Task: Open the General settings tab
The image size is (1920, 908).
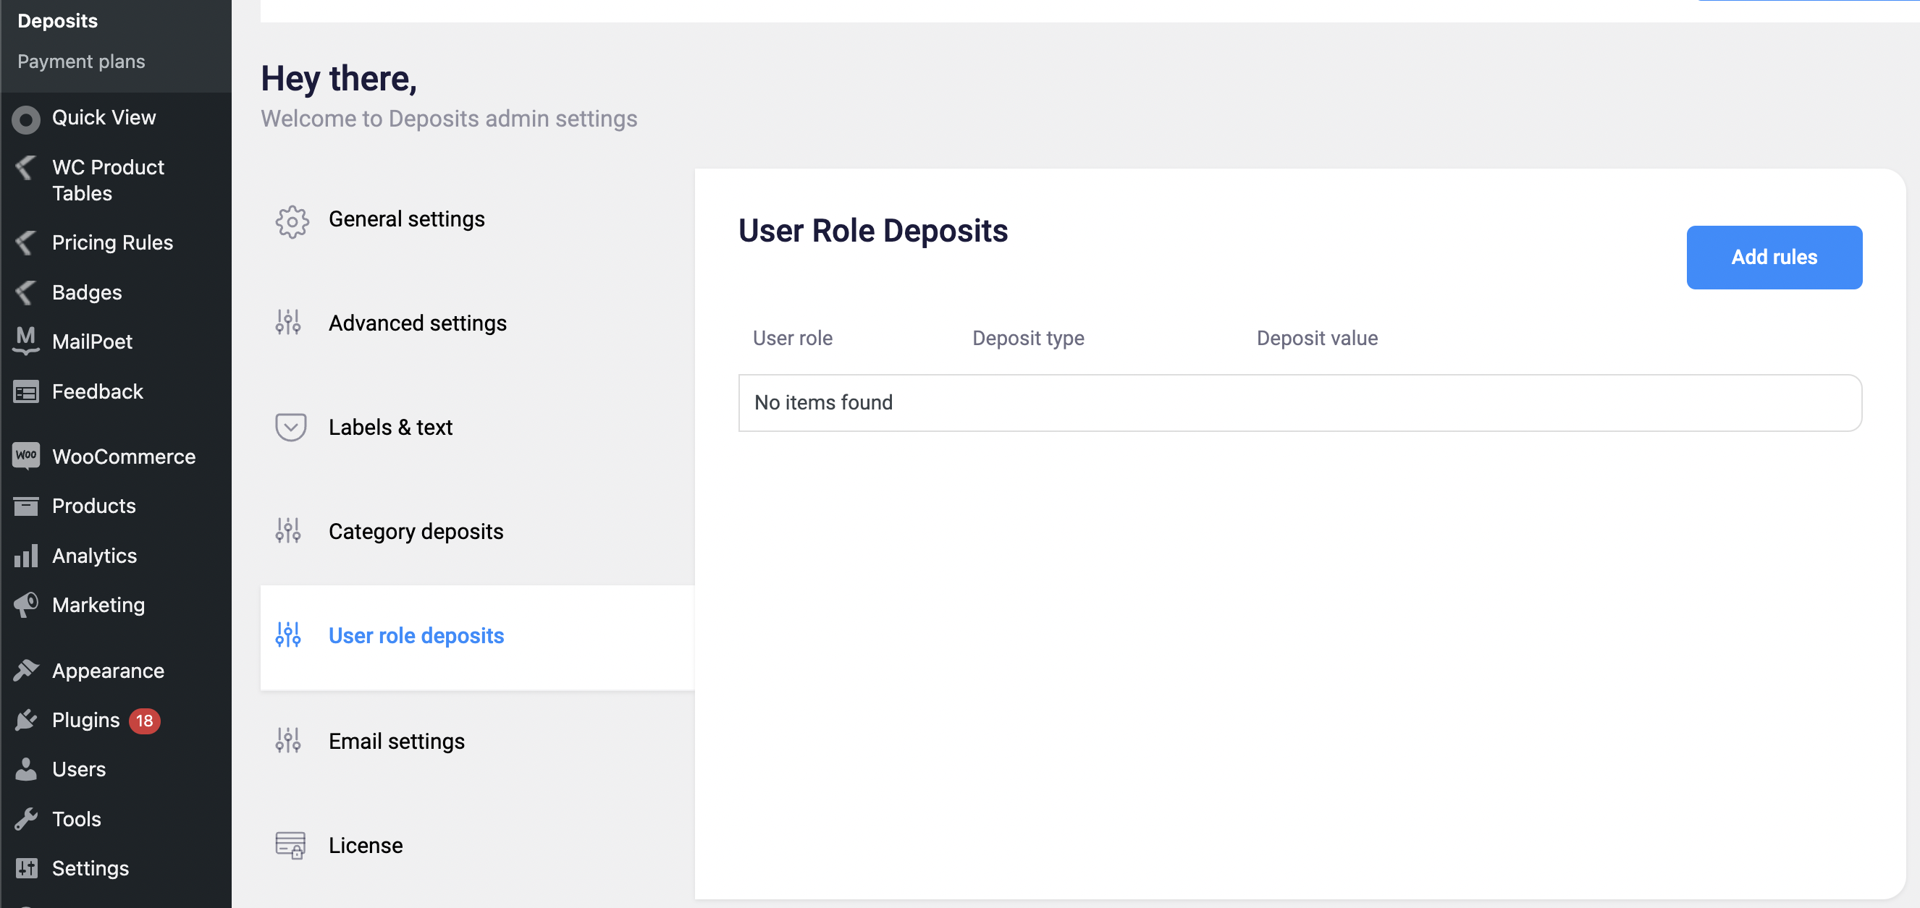Action: pyautogui.click(x=477, y=220)
